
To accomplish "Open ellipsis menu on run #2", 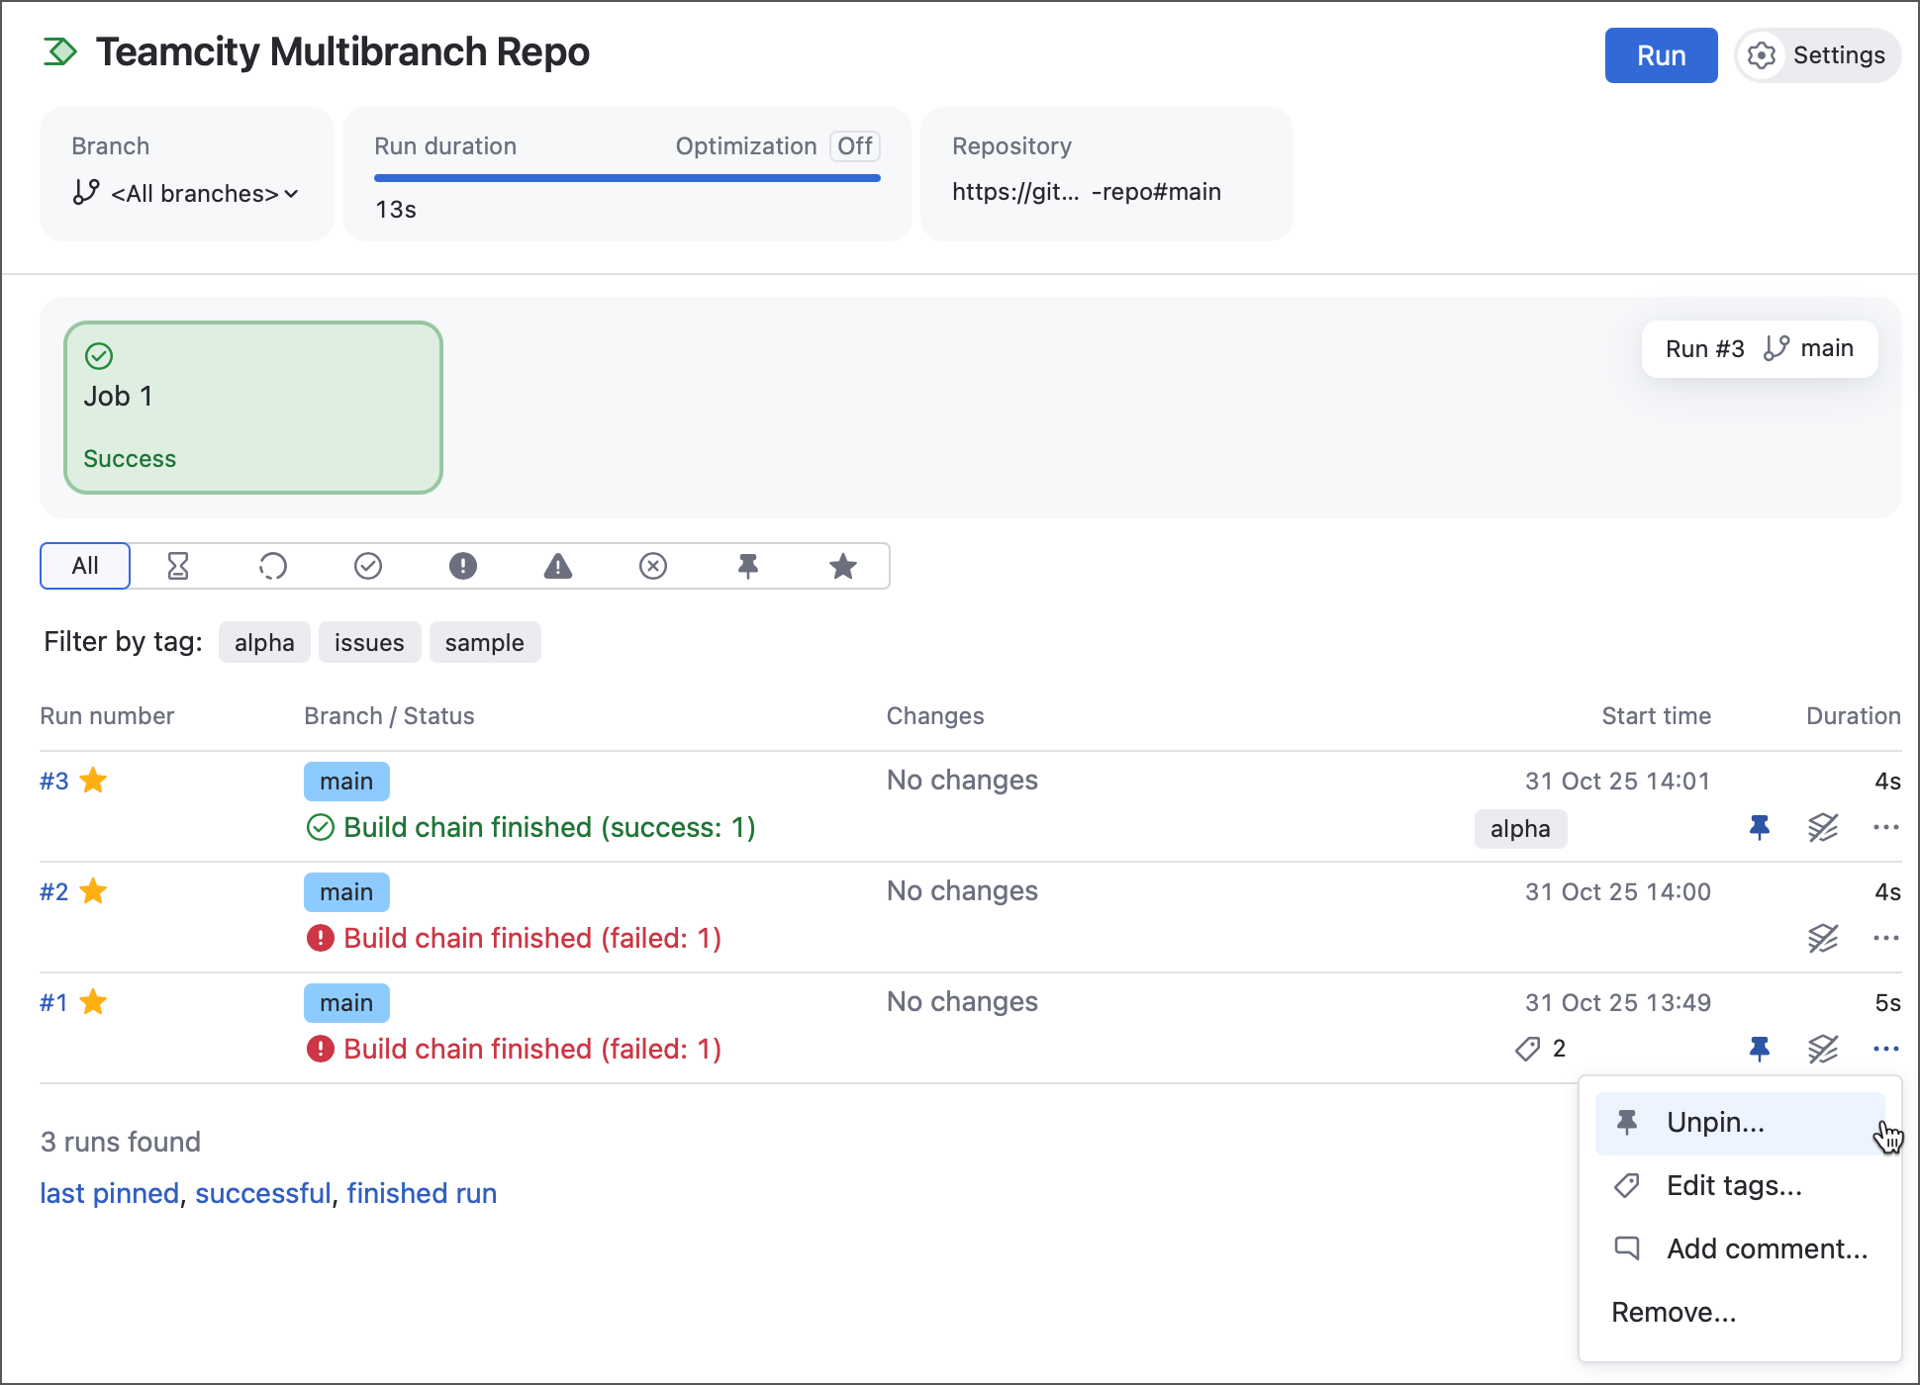I will [x=1886, y=938].
